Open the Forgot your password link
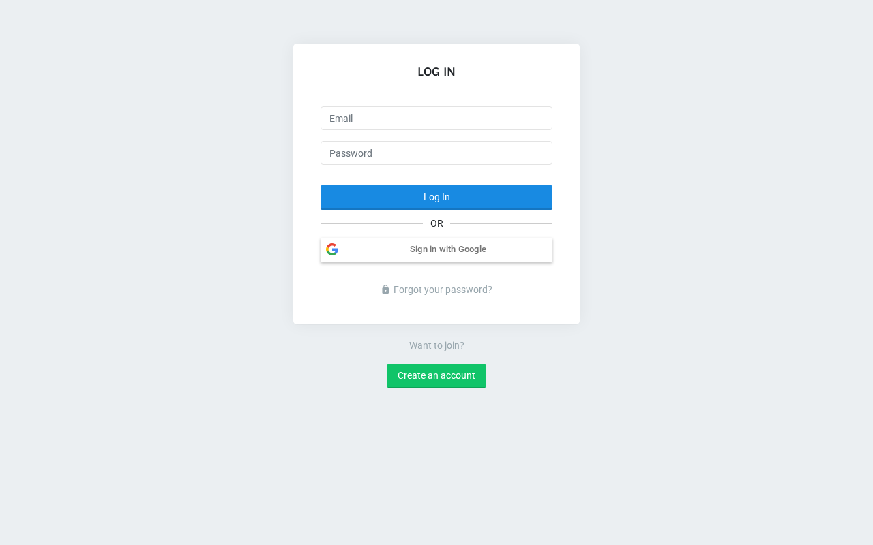873x545 pixels. pyautogui.click(x=443, y=290)
